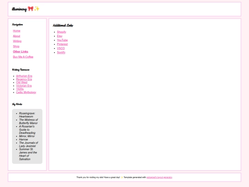Click the ribbon bow emoji in header

click(30, 9)
